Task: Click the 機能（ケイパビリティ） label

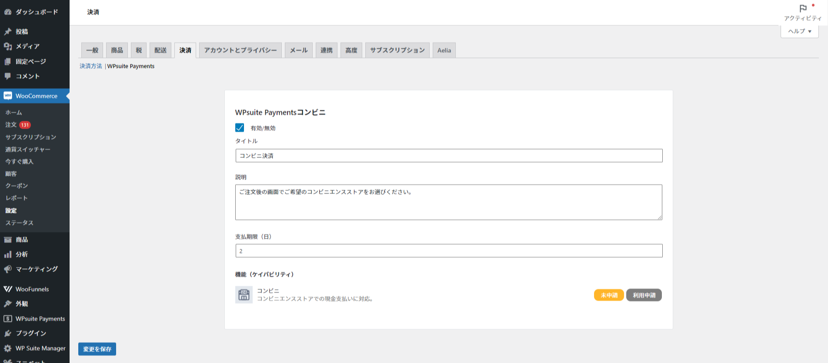Action: (x=265, y=274)
